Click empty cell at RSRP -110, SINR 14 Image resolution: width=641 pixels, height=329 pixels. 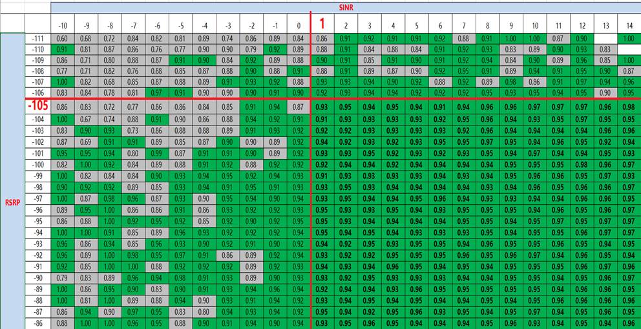628,49
